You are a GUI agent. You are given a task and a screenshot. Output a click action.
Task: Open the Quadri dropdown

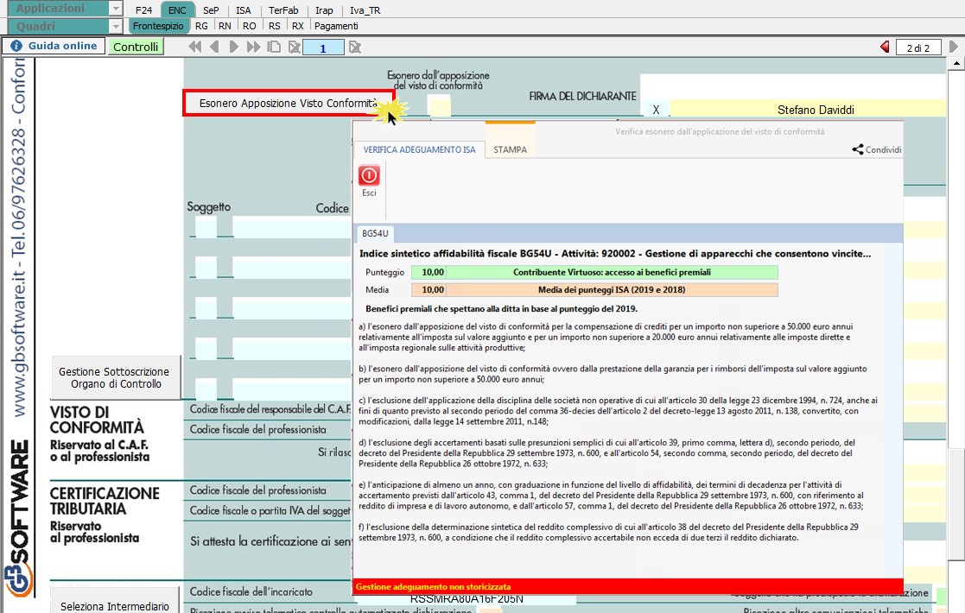115,27
